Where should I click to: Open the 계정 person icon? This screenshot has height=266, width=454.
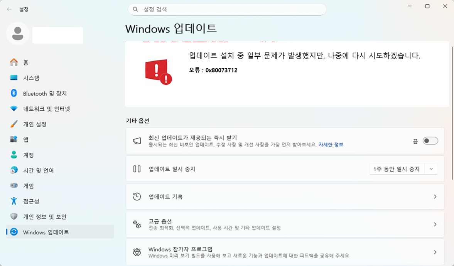coord(14,155)
